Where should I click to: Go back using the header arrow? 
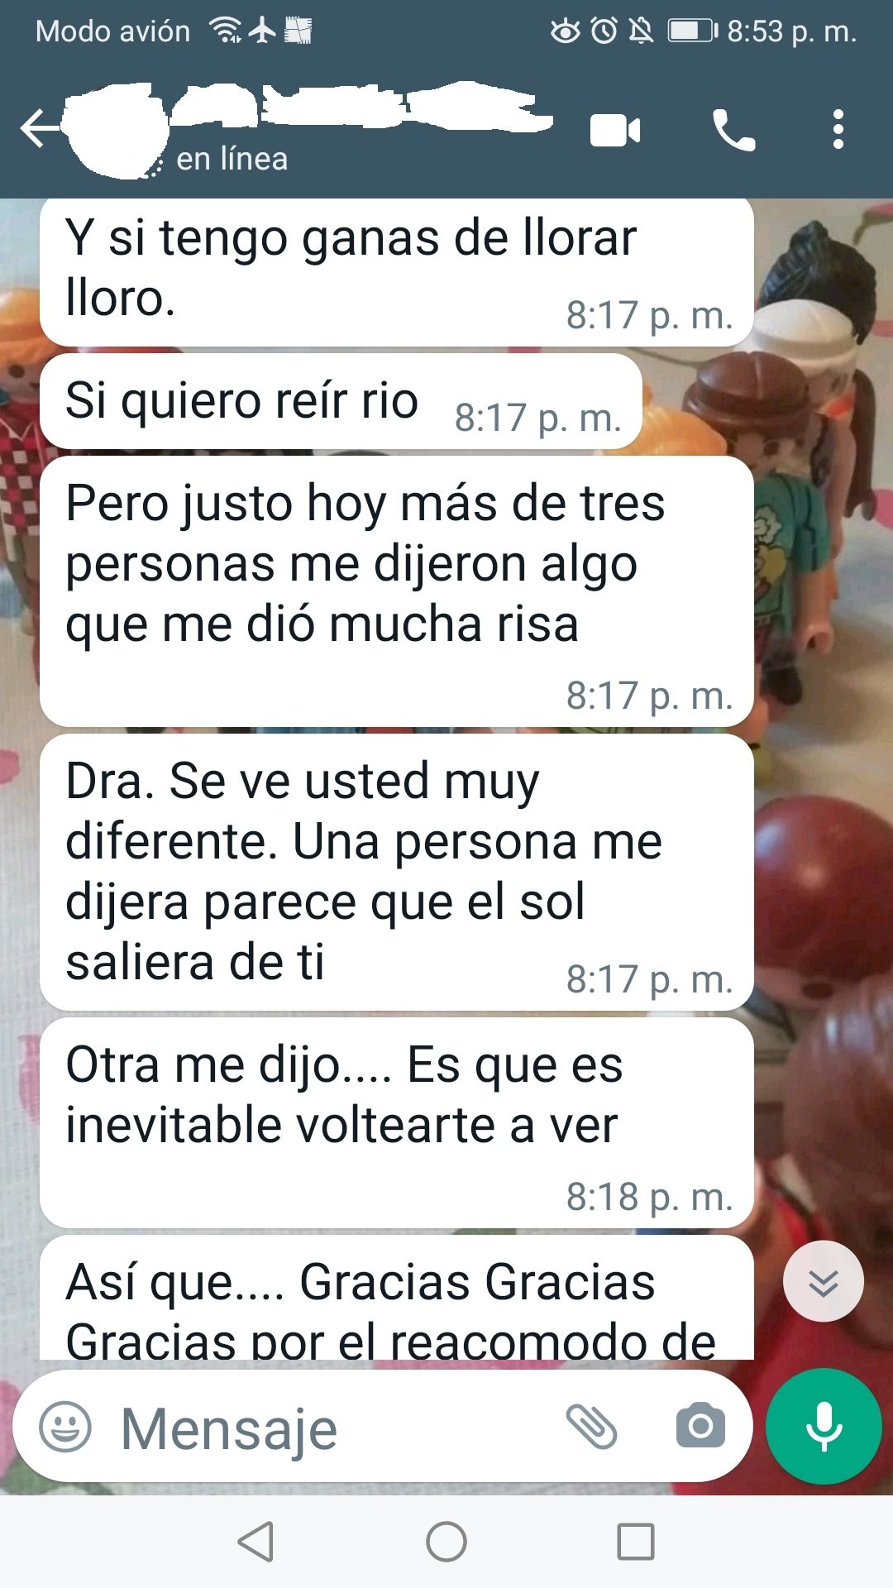(x=40, y=129)
